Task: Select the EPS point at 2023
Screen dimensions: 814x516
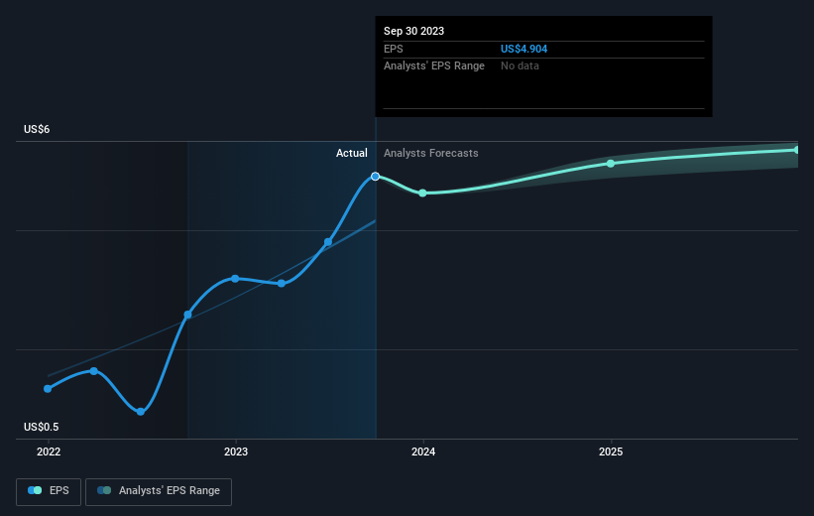Action: click(x=235, y=279)
